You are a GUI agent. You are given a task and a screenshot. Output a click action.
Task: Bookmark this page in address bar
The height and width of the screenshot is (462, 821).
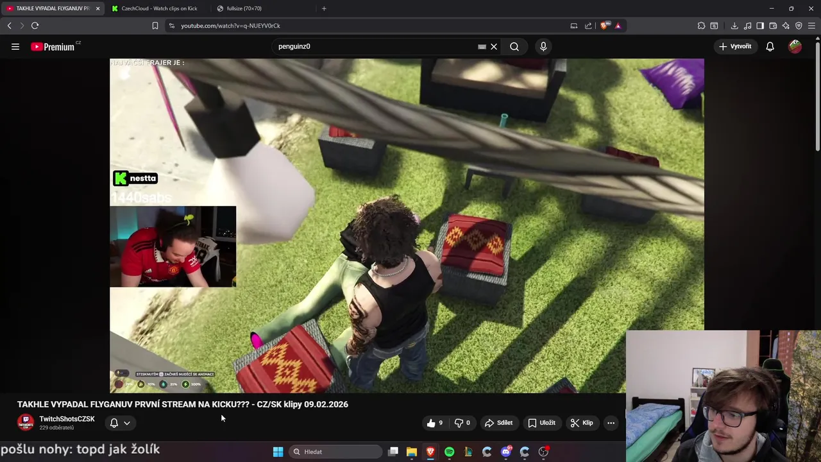(155, 26)
